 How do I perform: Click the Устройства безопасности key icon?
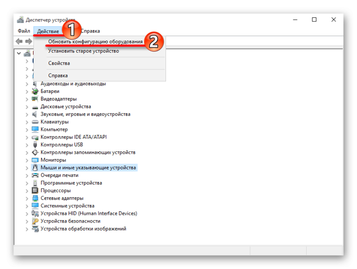click(35, 221)
